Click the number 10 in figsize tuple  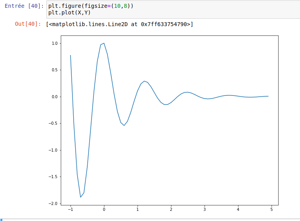click(117, 7)
